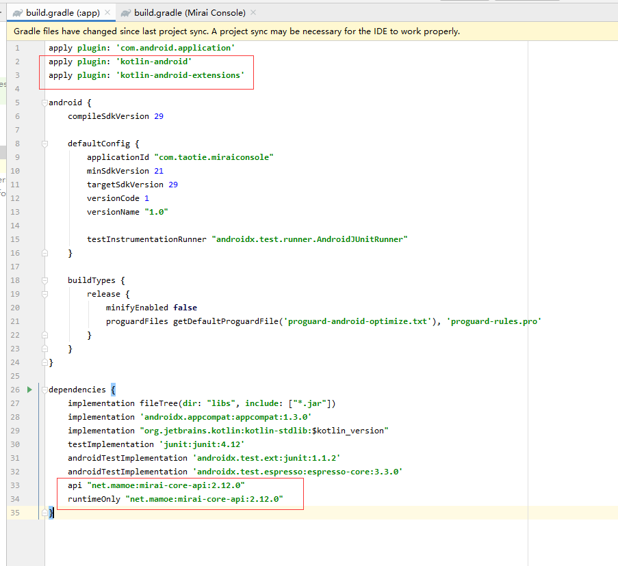Collapse the buildTypes block fold marker
The width and height of the screenshot is (618, 566).
tap(44, 280)
